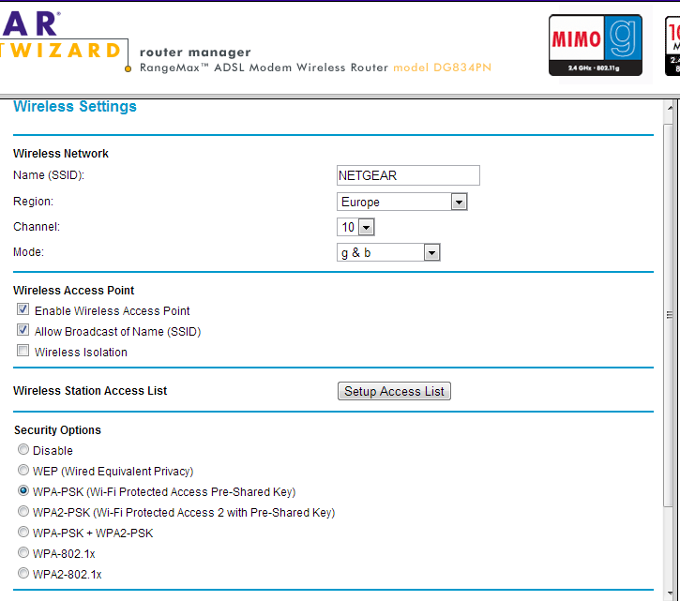Click the MIMO g badge icon

coord(595,44)
